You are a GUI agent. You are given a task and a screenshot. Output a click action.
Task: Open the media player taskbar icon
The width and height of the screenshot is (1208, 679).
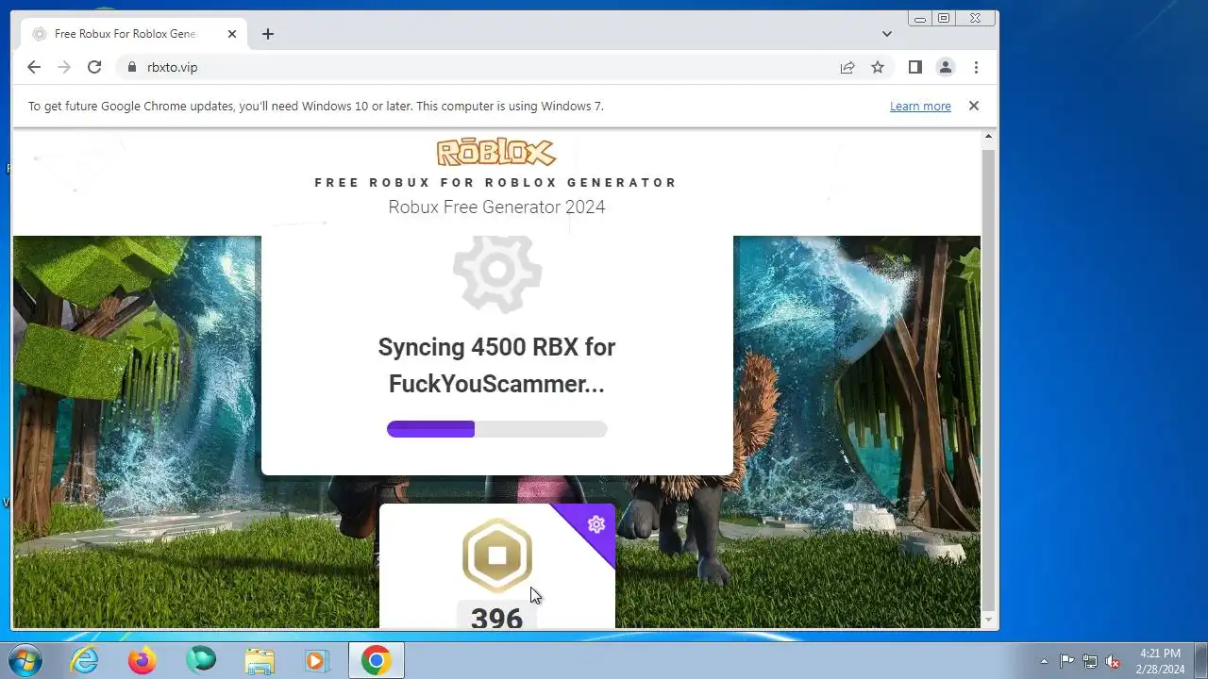click(x=317, y=661)
